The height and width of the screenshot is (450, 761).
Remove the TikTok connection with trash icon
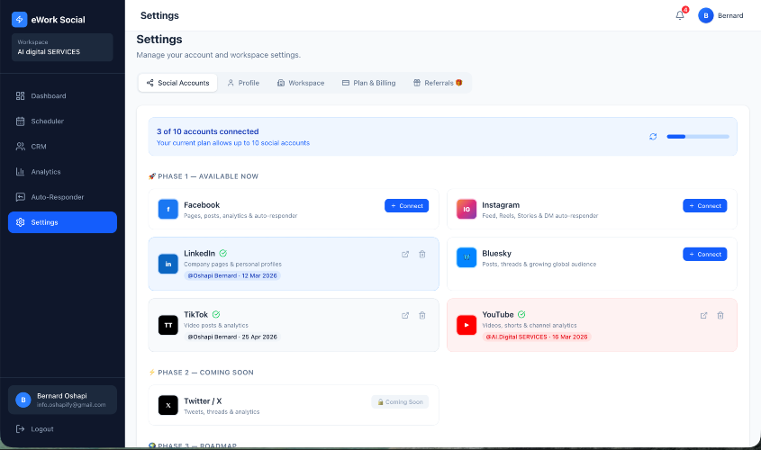[x=422, y=315]
